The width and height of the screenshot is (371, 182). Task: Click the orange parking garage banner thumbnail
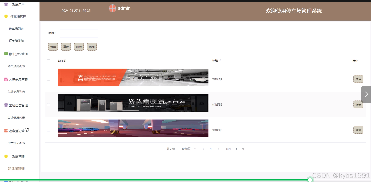tap(133, 77)
